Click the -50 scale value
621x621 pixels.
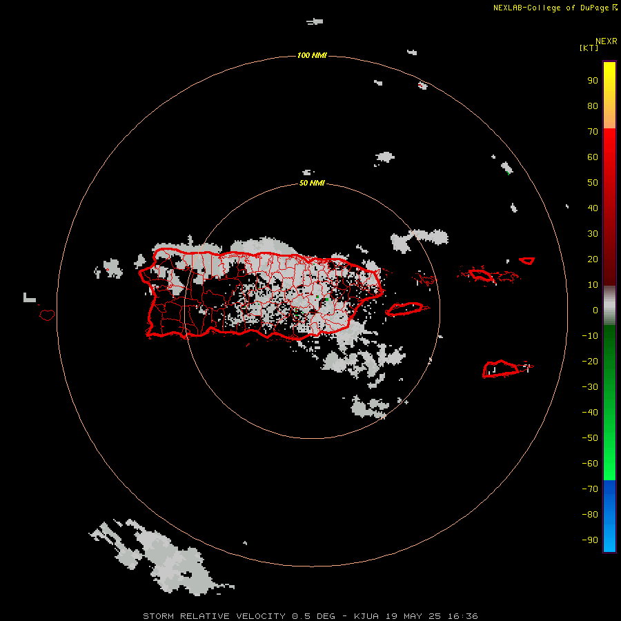pyautogui.click(x=590, y=438)
